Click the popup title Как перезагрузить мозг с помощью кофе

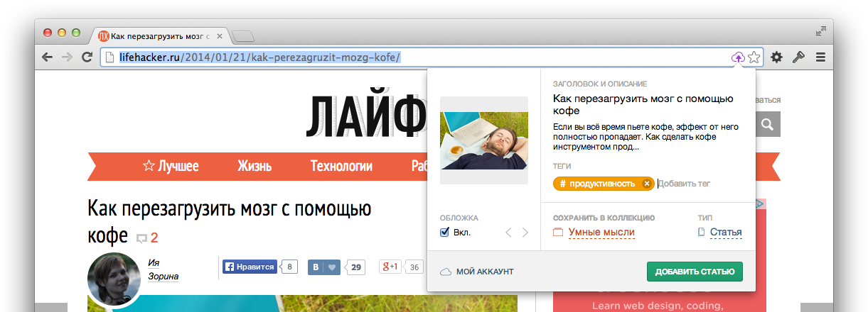tap(643, 105)
